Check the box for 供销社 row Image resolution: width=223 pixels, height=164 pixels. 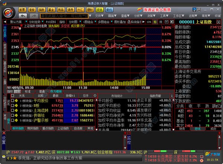[x=13, y=115]
